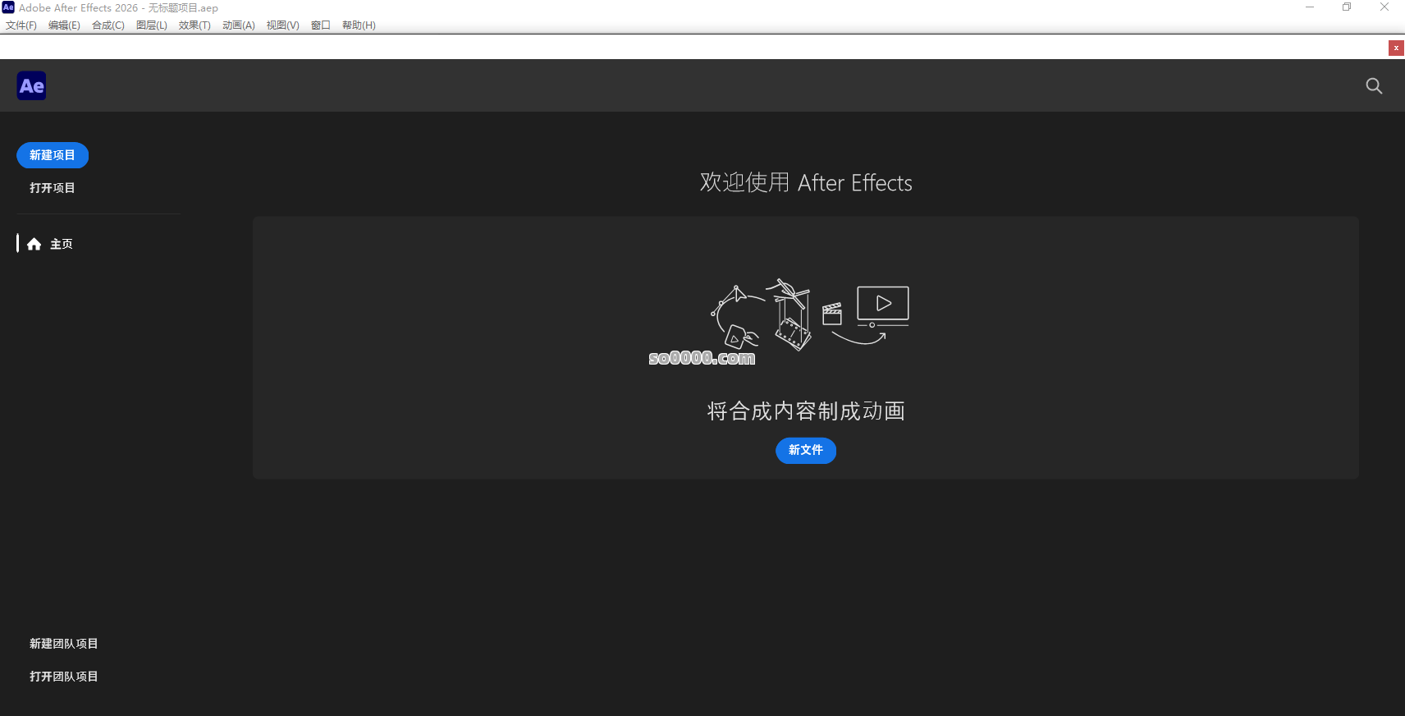Select the 效果(T) menu
Screen dimensions: 1405x716
[195, 25]
